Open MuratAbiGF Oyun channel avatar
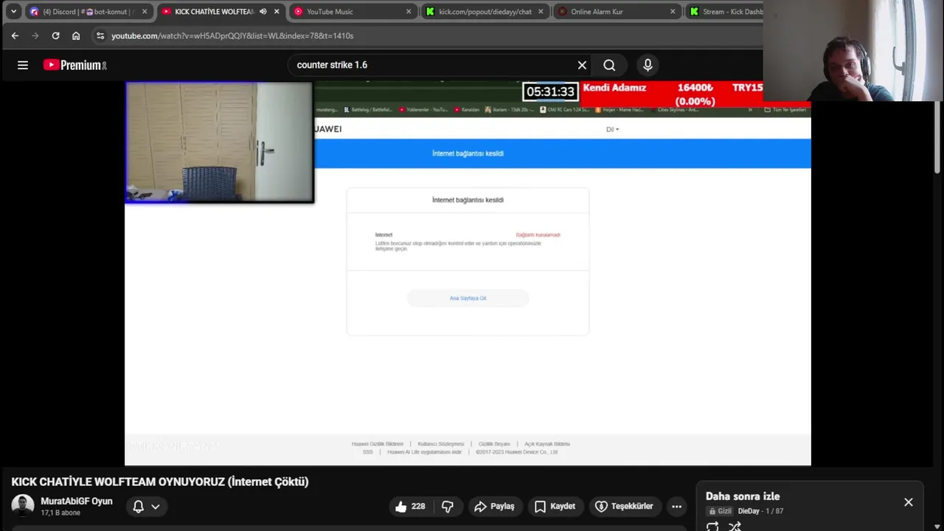Image resolution: width=944 pixels, height=531 pixels. tap(23, 506)
